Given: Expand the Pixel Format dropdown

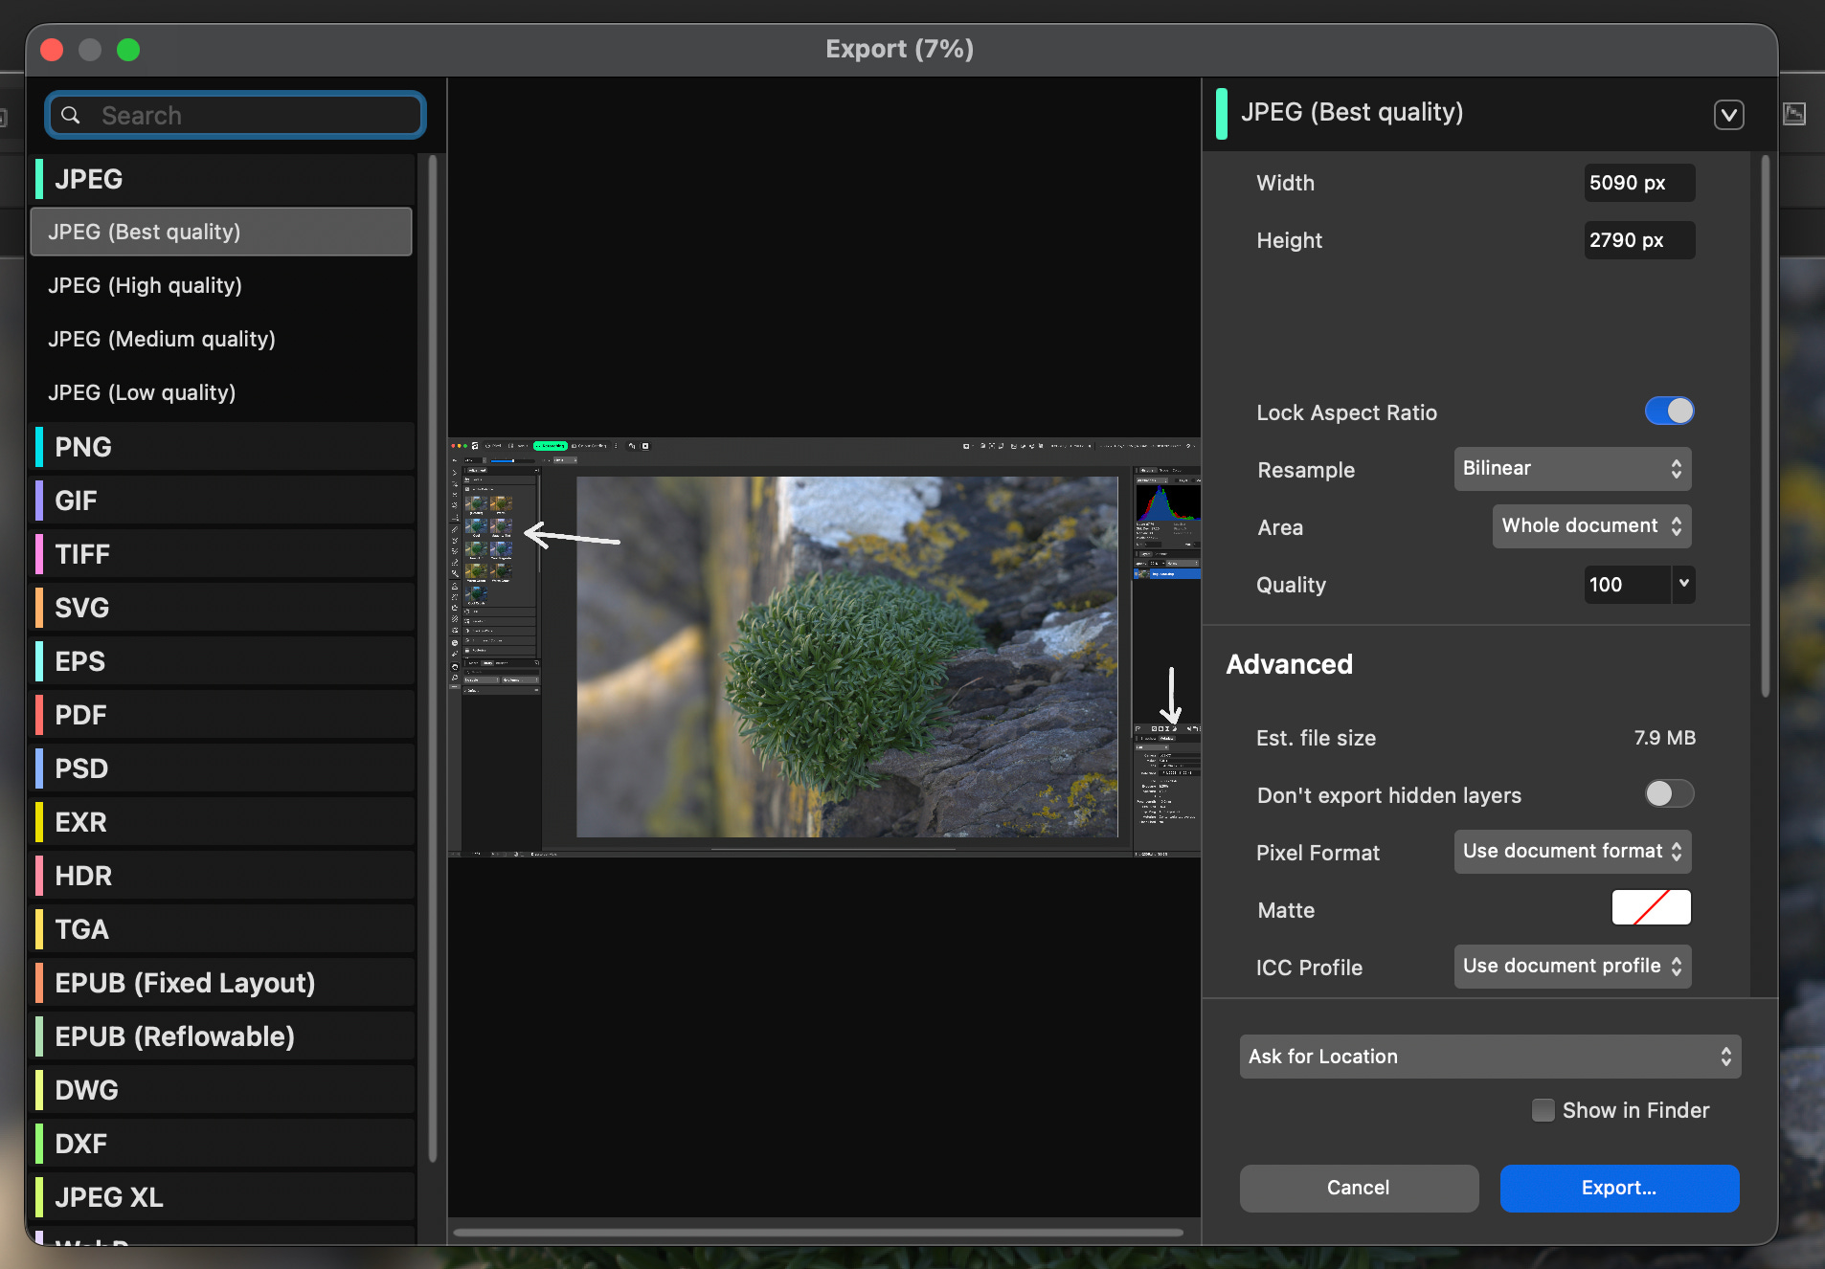Looking at the screenshot, I should [x=1571, y=852].
